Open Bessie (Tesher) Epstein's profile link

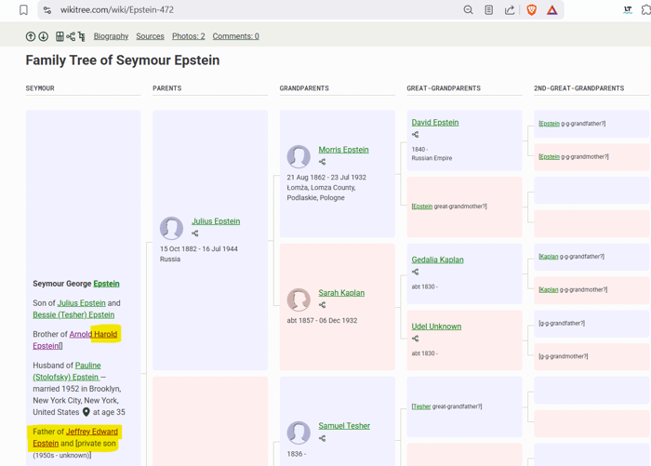click(x=73, y=315)
